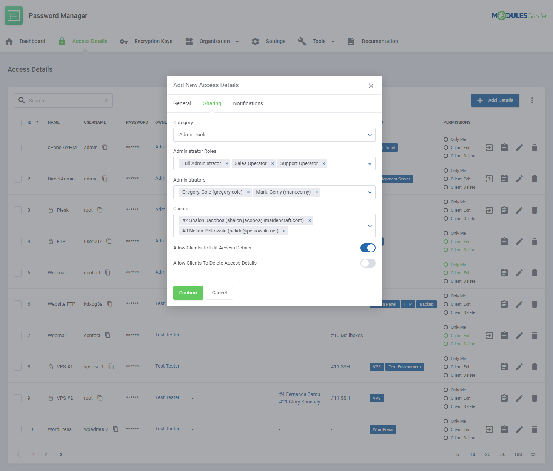
Task: Remove client #3 Nelida Pelkowski tag
Action: point(284,231)
